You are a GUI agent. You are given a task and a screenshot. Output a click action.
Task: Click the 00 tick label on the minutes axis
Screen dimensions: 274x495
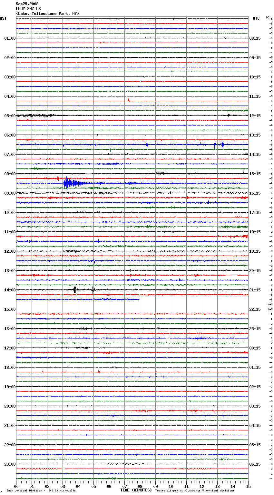click(16, 486)
